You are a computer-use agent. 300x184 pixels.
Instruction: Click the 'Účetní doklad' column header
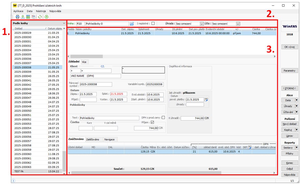pos(75,147)
